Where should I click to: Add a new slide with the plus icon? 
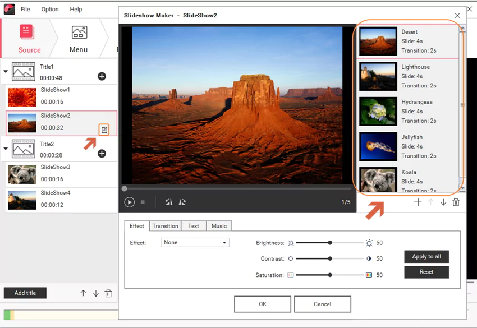coord(418,202)
